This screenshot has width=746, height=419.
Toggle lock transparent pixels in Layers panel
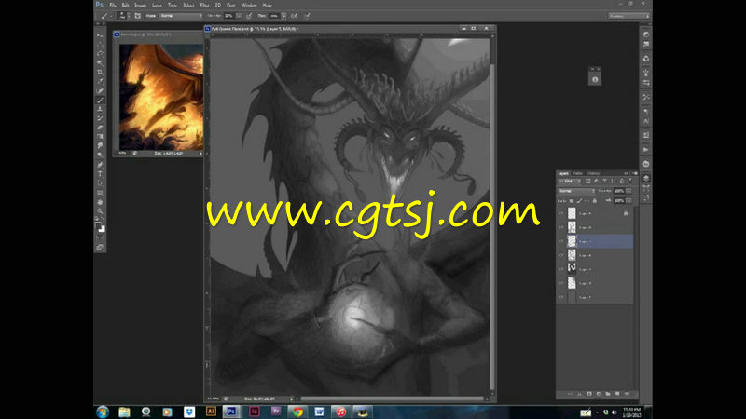pyautogui.click(x=572, y=201)
